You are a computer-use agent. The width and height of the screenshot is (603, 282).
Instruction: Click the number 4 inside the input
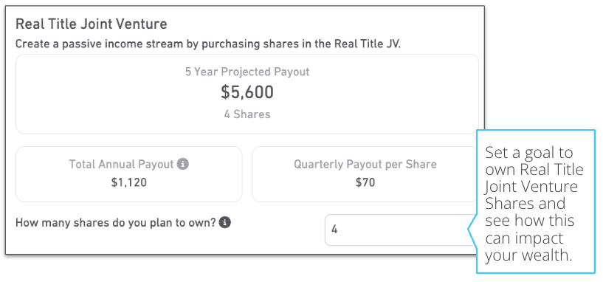tap(334, 230)
